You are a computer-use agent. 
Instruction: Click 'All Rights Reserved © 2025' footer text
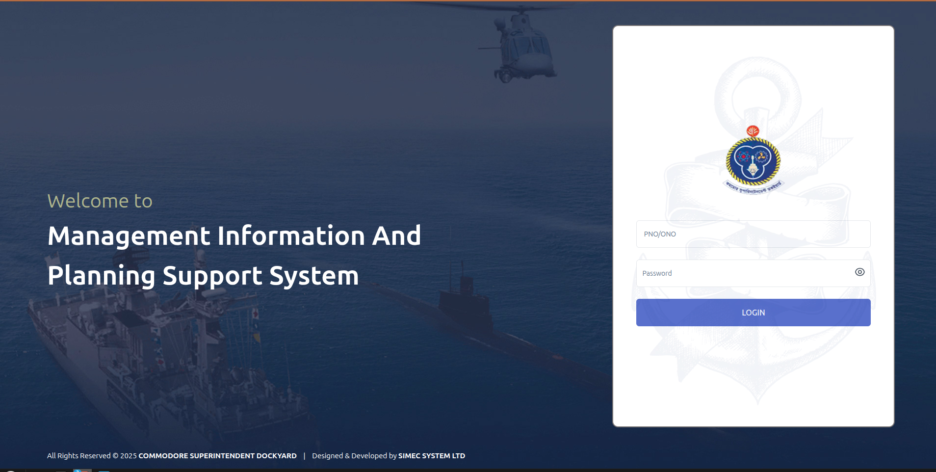coord(92,456)
